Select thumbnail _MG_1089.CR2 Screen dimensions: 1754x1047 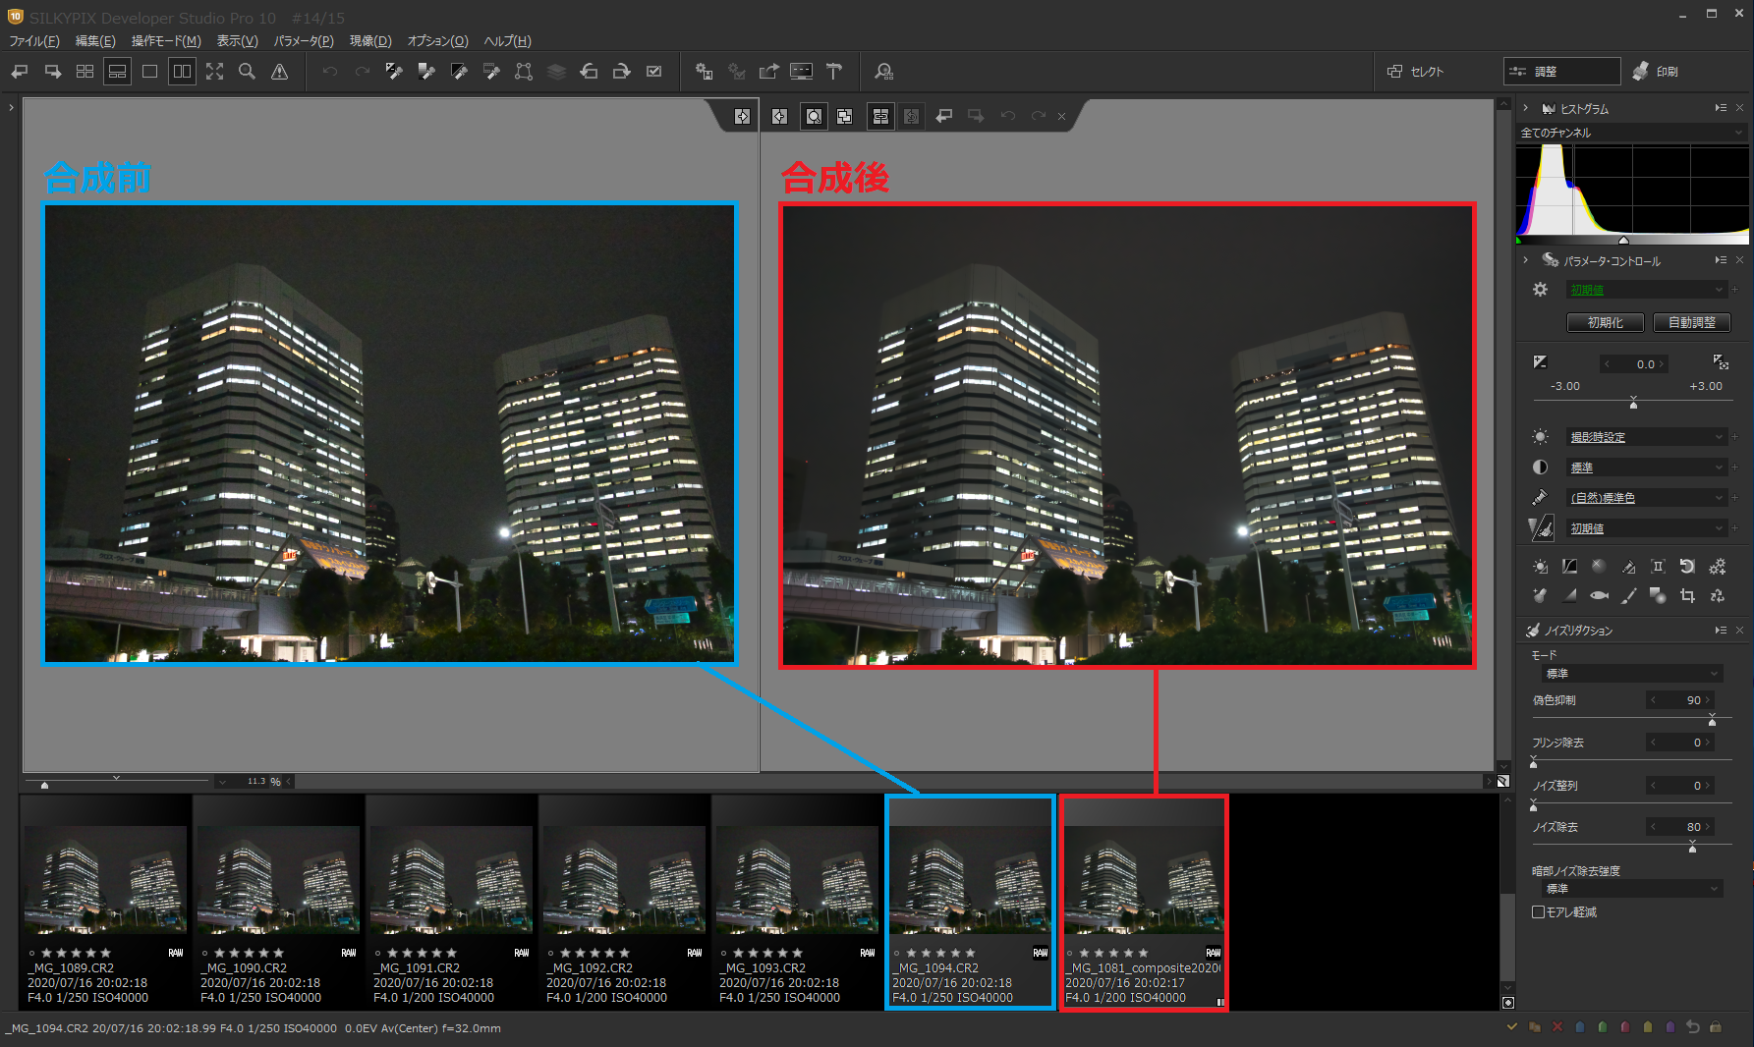[x=105, y=902]
